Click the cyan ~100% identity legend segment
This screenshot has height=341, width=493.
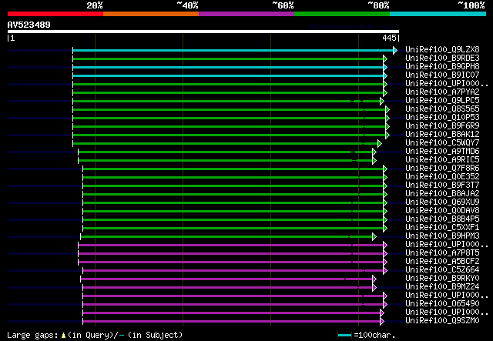pos(438,14)
